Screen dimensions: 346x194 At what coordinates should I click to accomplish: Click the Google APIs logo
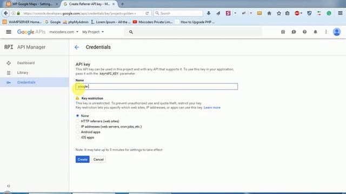tap(31, 32)
